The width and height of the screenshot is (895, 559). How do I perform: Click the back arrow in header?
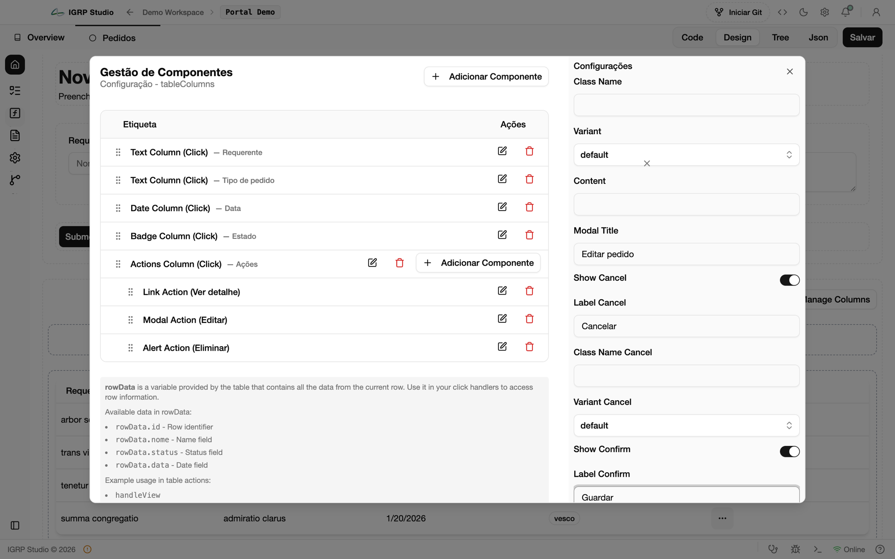coord(130,13)
